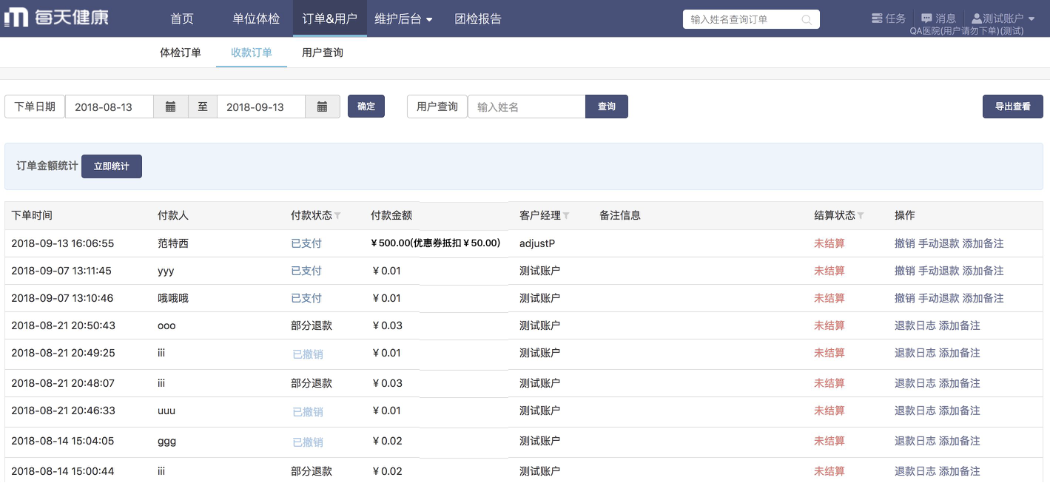The height and width of the screenshot is (483, 1050).
Task: Click 添加备注 for the ooo order
Action: coord(960,325)
